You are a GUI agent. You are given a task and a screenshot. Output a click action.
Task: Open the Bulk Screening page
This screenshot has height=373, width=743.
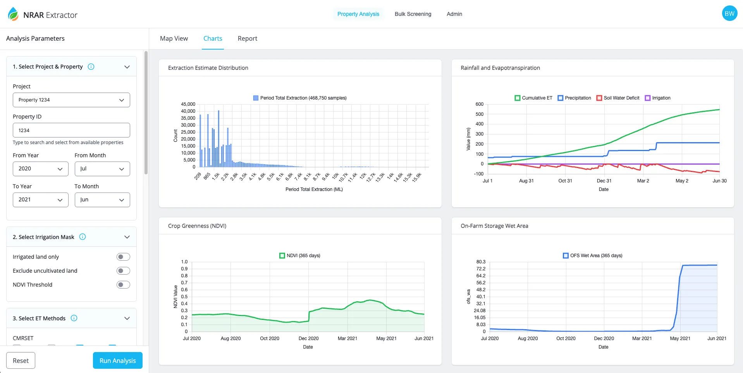pos(413,14)
